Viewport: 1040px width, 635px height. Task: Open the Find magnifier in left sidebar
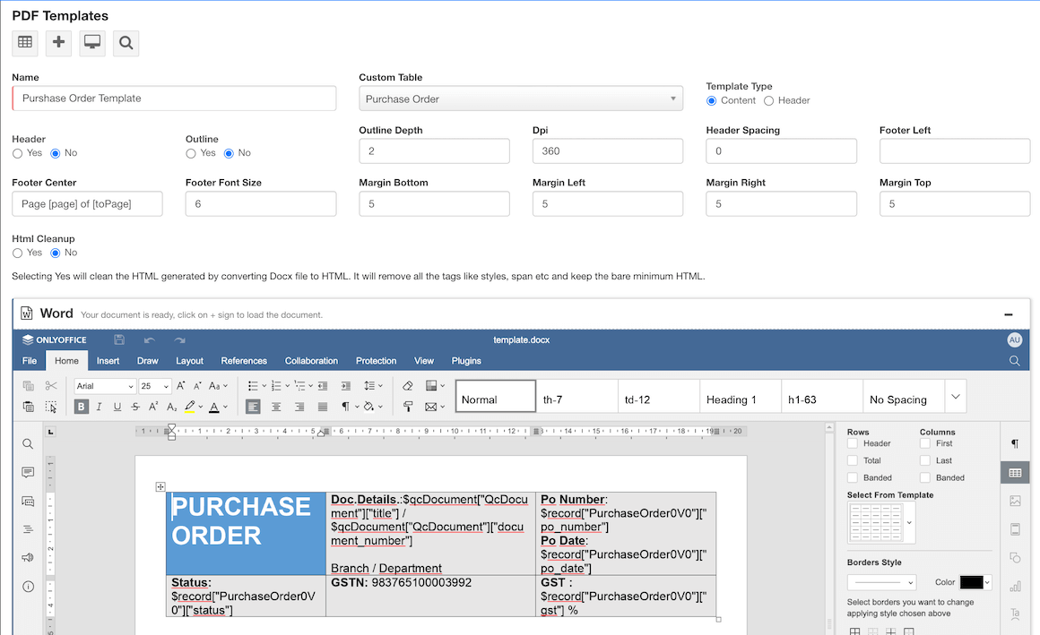coord(28,444)
